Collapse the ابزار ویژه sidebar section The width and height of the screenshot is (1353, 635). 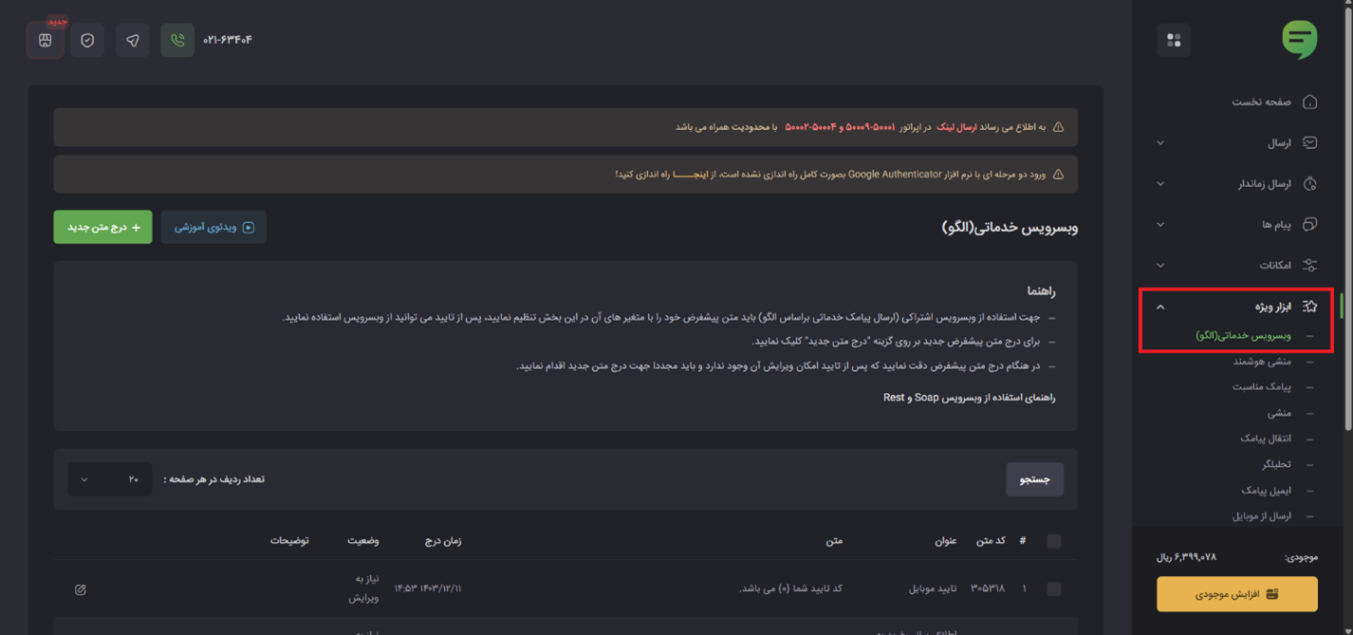pyautogui.click(x=1160, y=307)
